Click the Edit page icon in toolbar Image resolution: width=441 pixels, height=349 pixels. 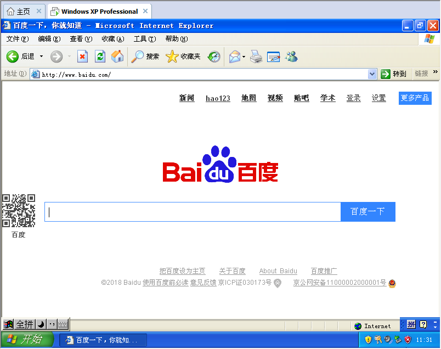[x=273, y=57]
